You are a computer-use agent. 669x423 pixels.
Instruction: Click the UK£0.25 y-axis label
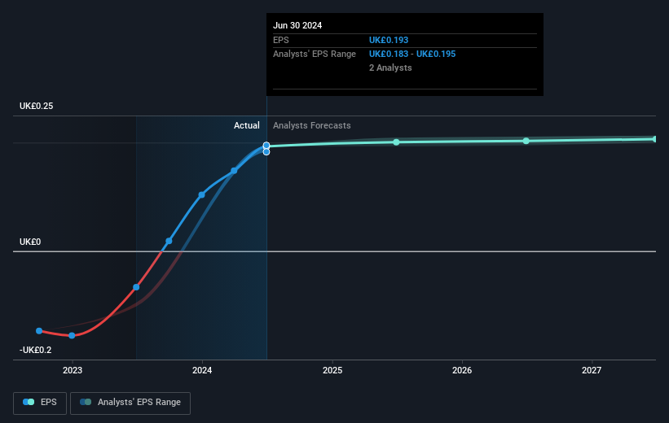point(37,106)
